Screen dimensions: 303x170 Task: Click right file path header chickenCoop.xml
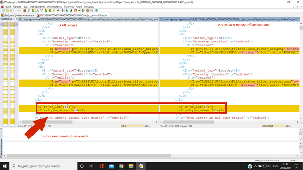[x=229, y=19]
